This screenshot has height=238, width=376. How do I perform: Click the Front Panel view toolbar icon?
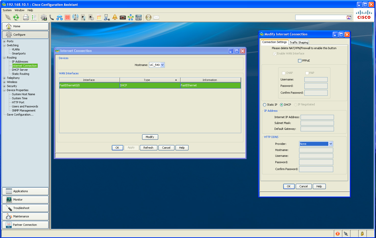[x=139, y=17]
